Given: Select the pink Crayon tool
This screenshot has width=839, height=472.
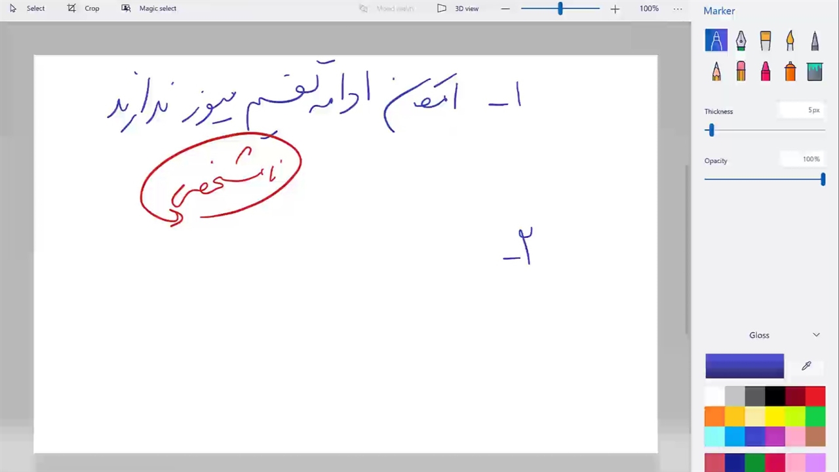Looking at the screenshot, I should [766, 71].
